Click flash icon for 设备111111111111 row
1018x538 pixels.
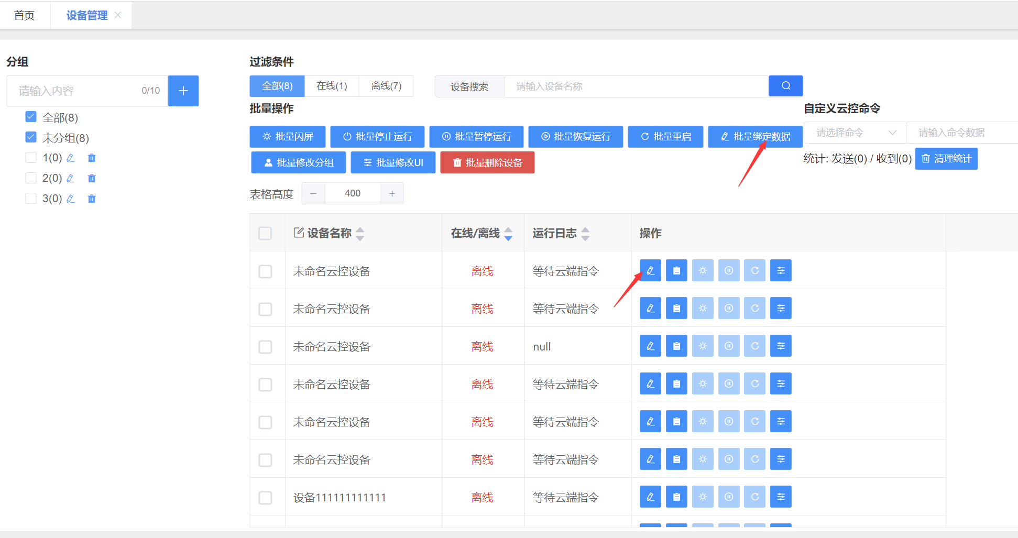[703, 497]
